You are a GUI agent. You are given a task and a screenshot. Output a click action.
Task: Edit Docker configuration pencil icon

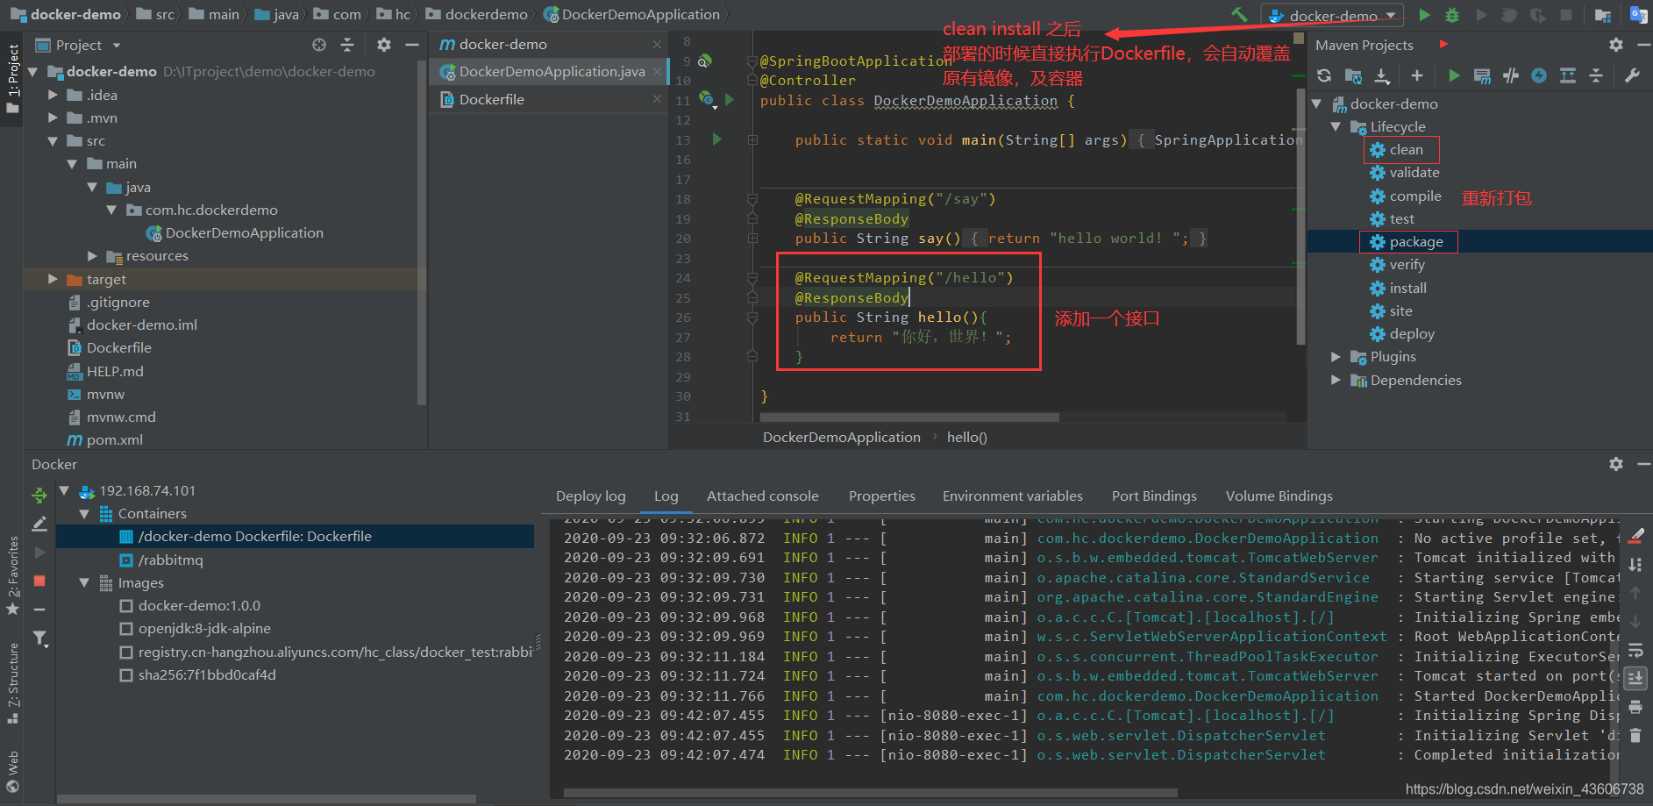click(39, 524)
